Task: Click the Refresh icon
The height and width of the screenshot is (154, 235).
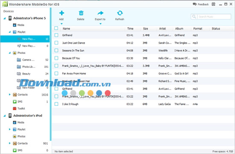Action: coord(120,13)
